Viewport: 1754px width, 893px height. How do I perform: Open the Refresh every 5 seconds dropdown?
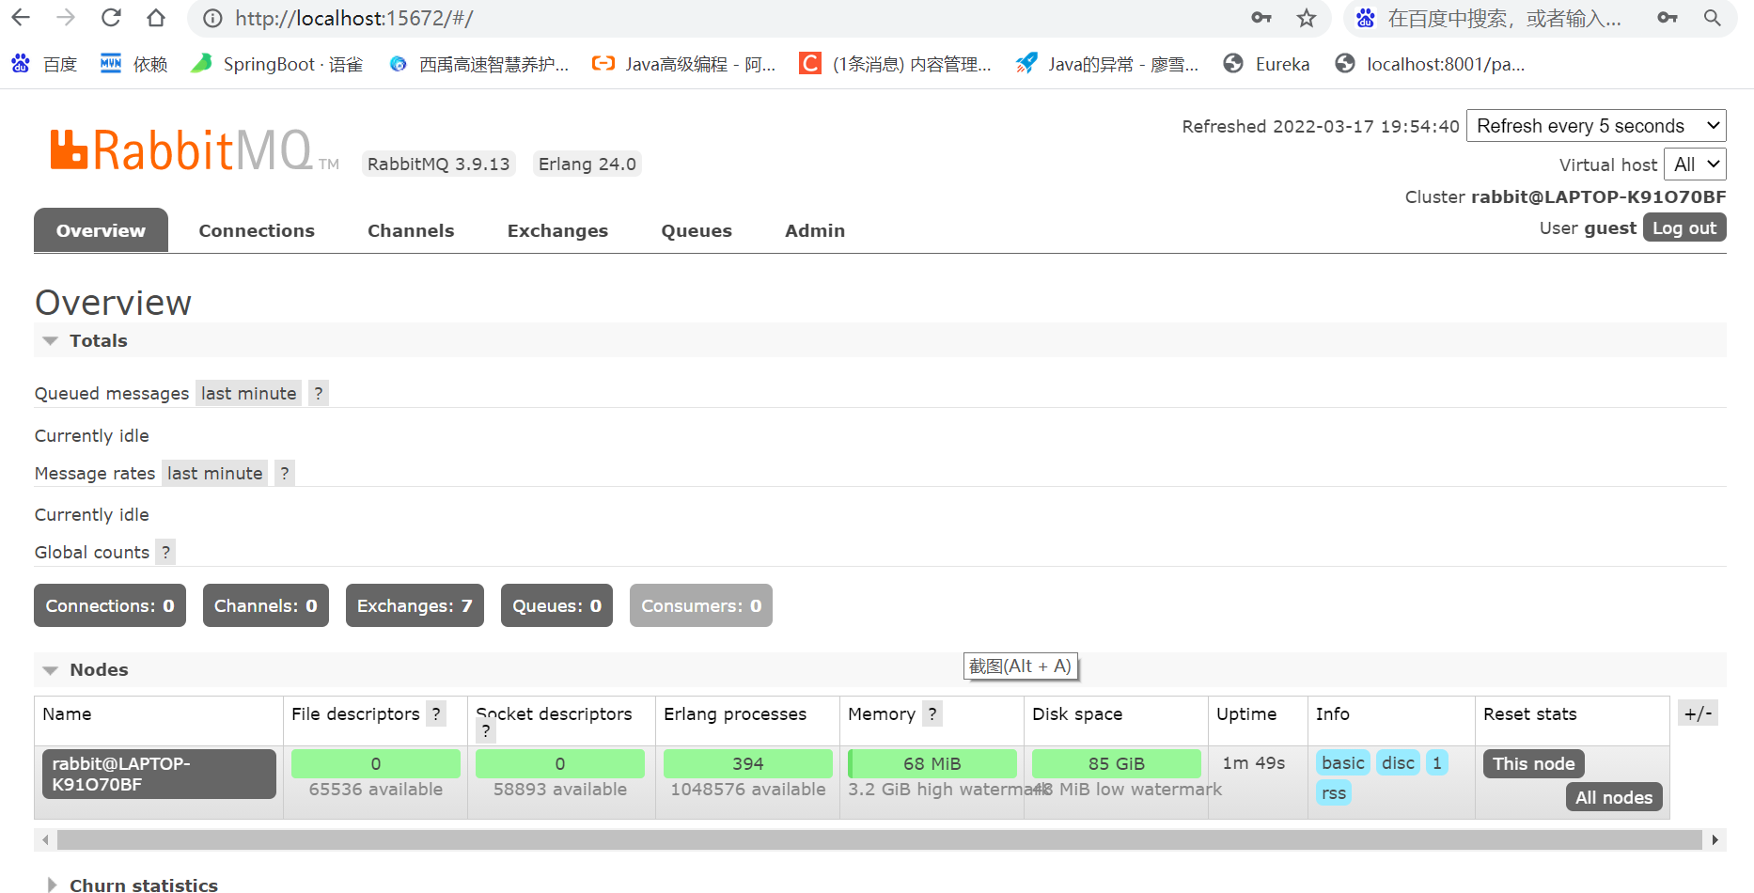coord(1595,125)
